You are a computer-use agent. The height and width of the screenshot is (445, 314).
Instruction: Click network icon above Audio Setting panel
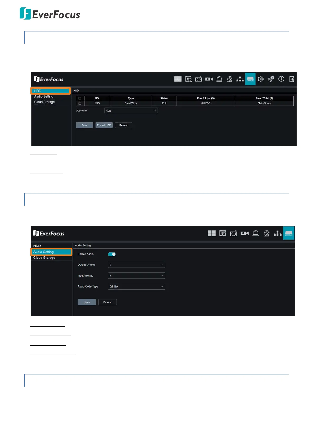278,233
